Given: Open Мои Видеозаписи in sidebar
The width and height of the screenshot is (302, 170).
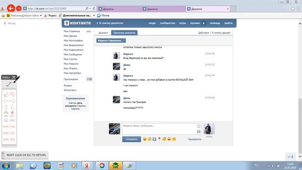Looking at the screenshot, I should tap(74, 45).
